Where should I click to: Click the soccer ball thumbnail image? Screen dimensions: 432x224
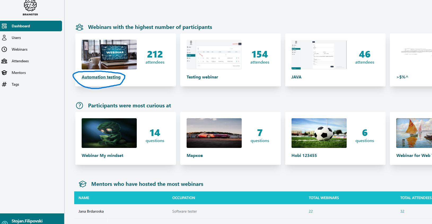click(x=319, y=133)
